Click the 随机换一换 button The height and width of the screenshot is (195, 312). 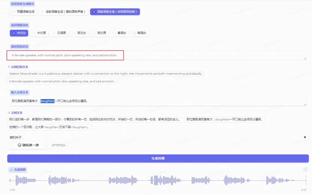28,145
